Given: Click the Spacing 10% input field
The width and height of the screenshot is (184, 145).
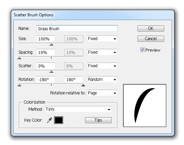Looking at the screenshot, I should pos(46,52).
